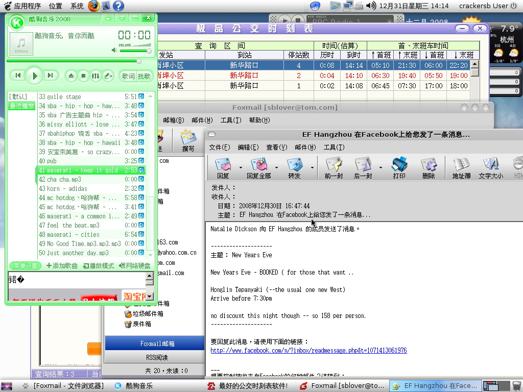Select track '41 maserati - keep it gold'
Viewport: 523px width, 392px height.
coord(91,170)
